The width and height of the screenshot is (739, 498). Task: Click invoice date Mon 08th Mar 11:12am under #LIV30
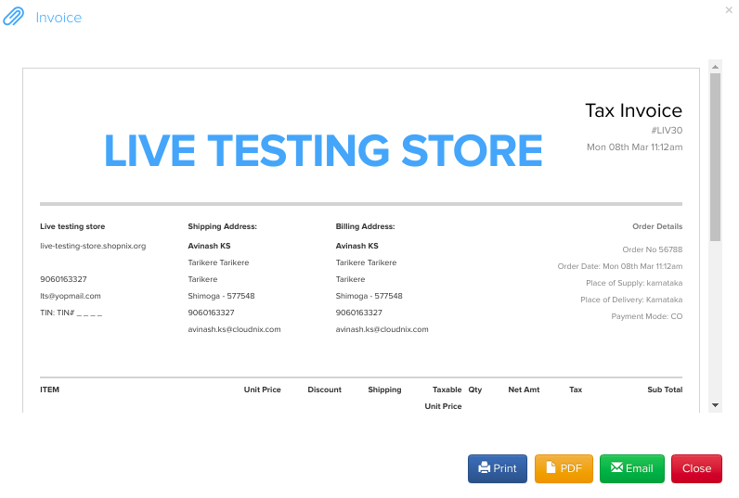pos(634,147)
